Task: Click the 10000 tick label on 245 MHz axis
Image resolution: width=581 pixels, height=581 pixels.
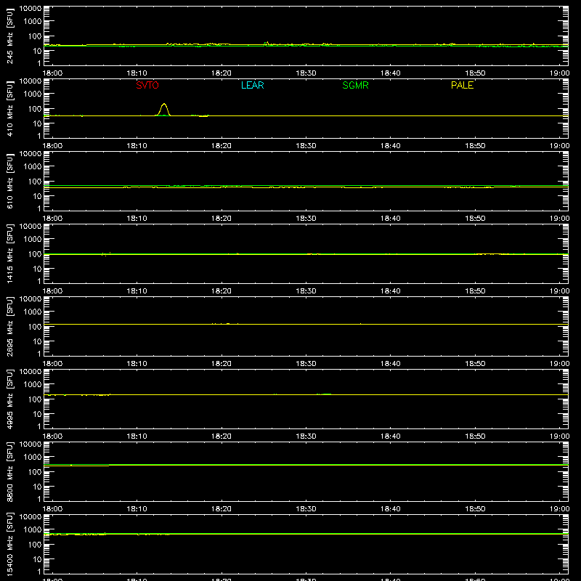Action: 31,9
